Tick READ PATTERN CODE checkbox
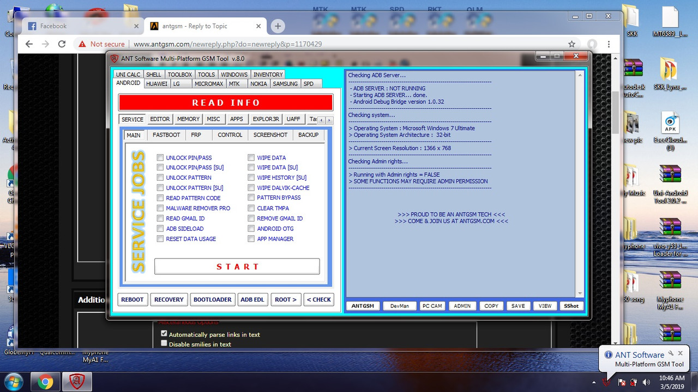This screenshot has height=392, width=698. click(160, 198)
